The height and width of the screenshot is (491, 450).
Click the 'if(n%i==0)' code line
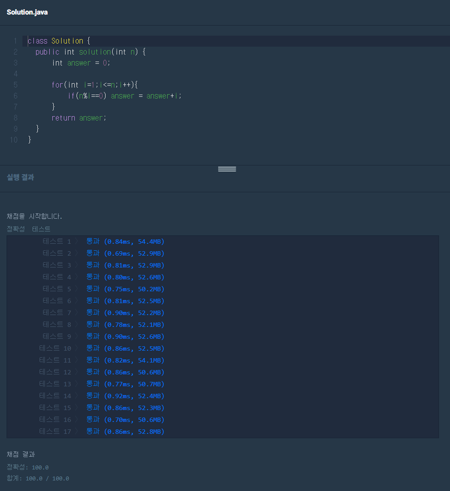click(x=124, y=96)
